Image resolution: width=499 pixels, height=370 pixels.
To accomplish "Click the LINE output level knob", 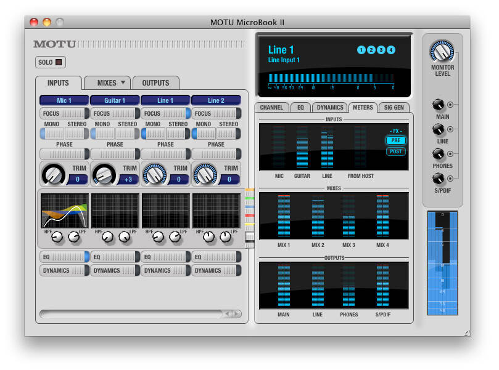I will tap(438, 129).
